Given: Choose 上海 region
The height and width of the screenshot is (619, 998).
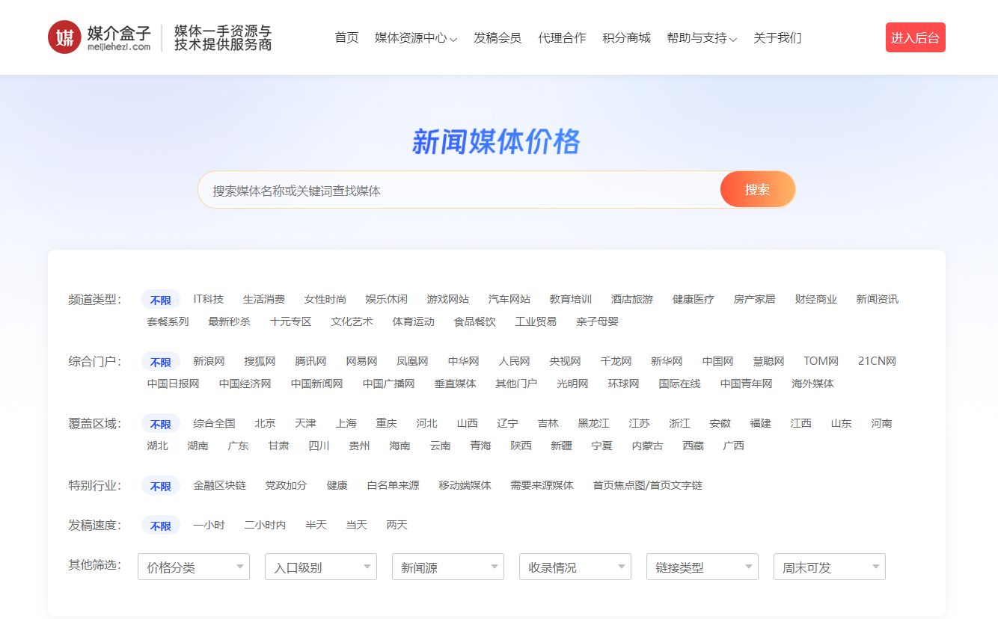Looking at the screenshot, I should pos(346,423).
